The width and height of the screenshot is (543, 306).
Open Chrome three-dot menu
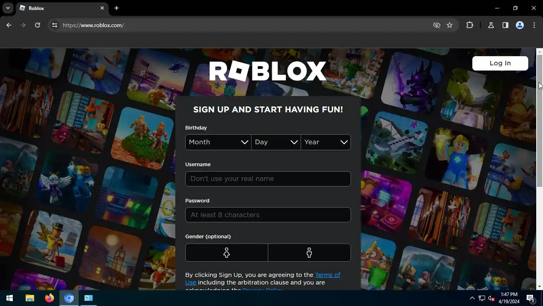[x=534, y=25]
